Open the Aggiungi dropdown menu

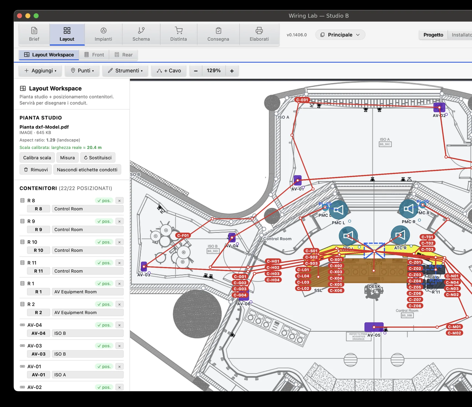40,71
